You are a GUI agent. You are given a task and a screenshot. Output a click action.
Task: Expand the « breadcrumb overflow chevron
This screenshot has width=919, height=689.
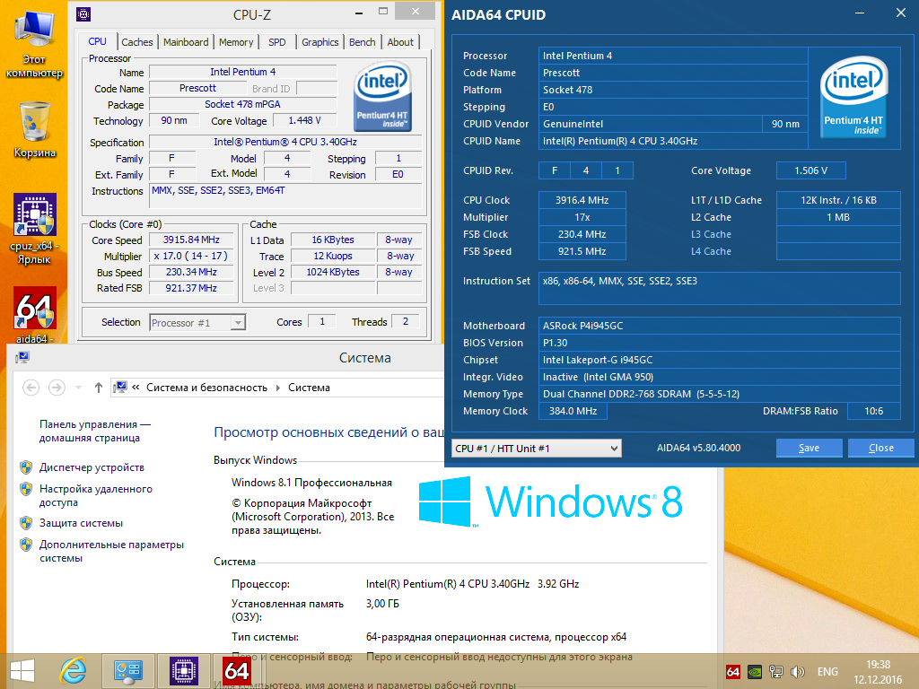136,388
